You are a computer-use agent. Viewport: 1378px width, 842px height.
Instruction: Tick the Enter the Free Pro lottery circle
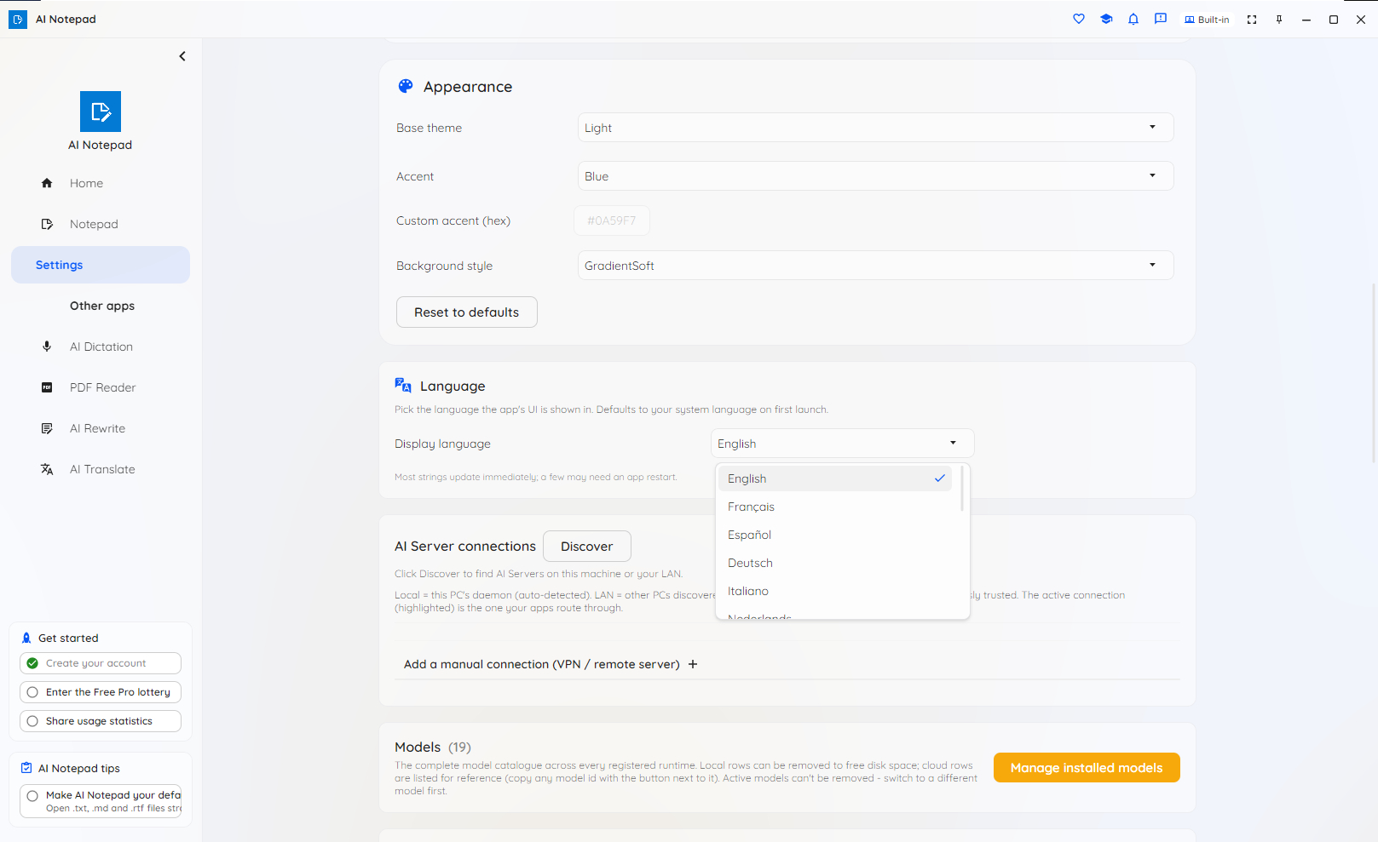(32, 692)
